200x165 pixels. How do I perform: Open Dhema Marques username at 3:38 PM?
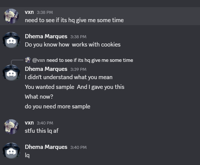point(46,36)
